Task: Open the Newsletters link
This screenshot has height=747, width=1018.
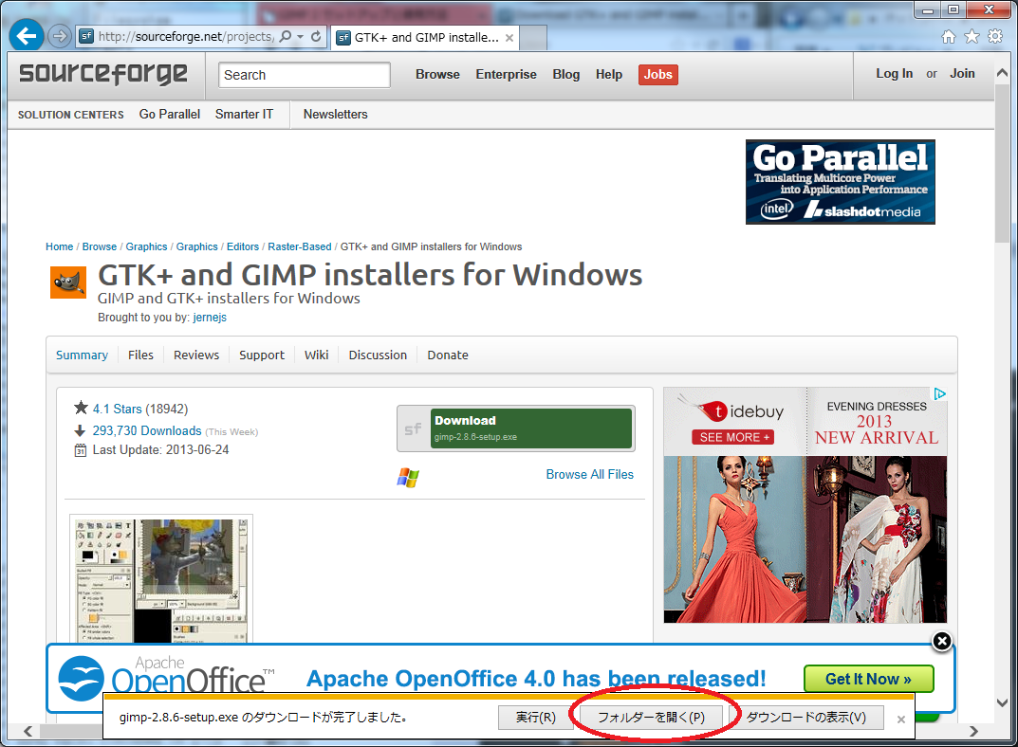Action: click(x=336, y=114)
